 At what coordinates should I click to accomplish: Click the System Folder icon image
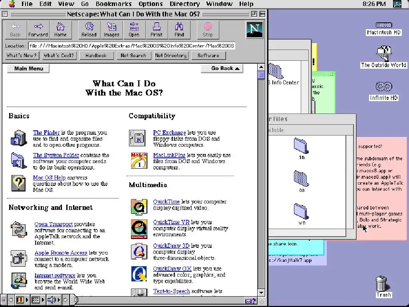19,161
